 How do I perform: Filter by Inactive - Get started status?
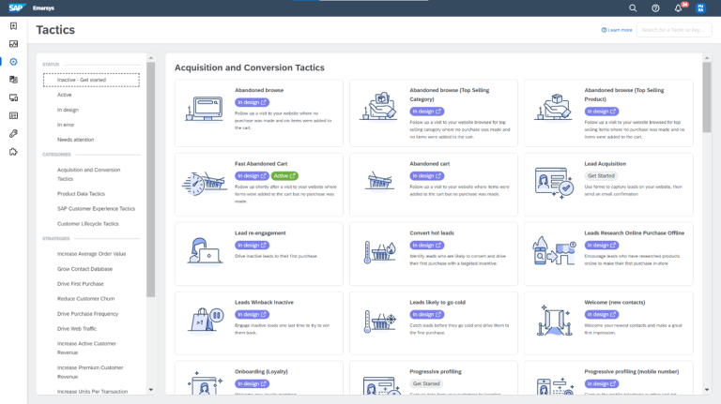coord(91,80)
